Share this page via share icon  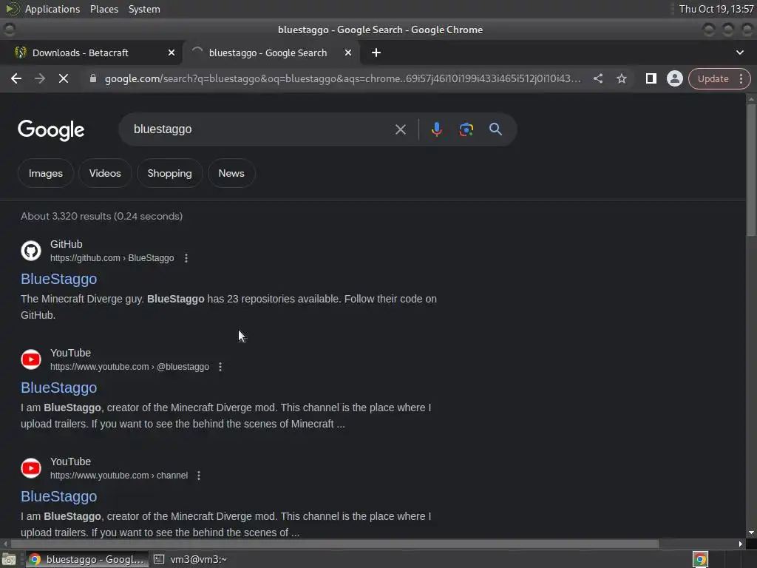tap(597, 78)
